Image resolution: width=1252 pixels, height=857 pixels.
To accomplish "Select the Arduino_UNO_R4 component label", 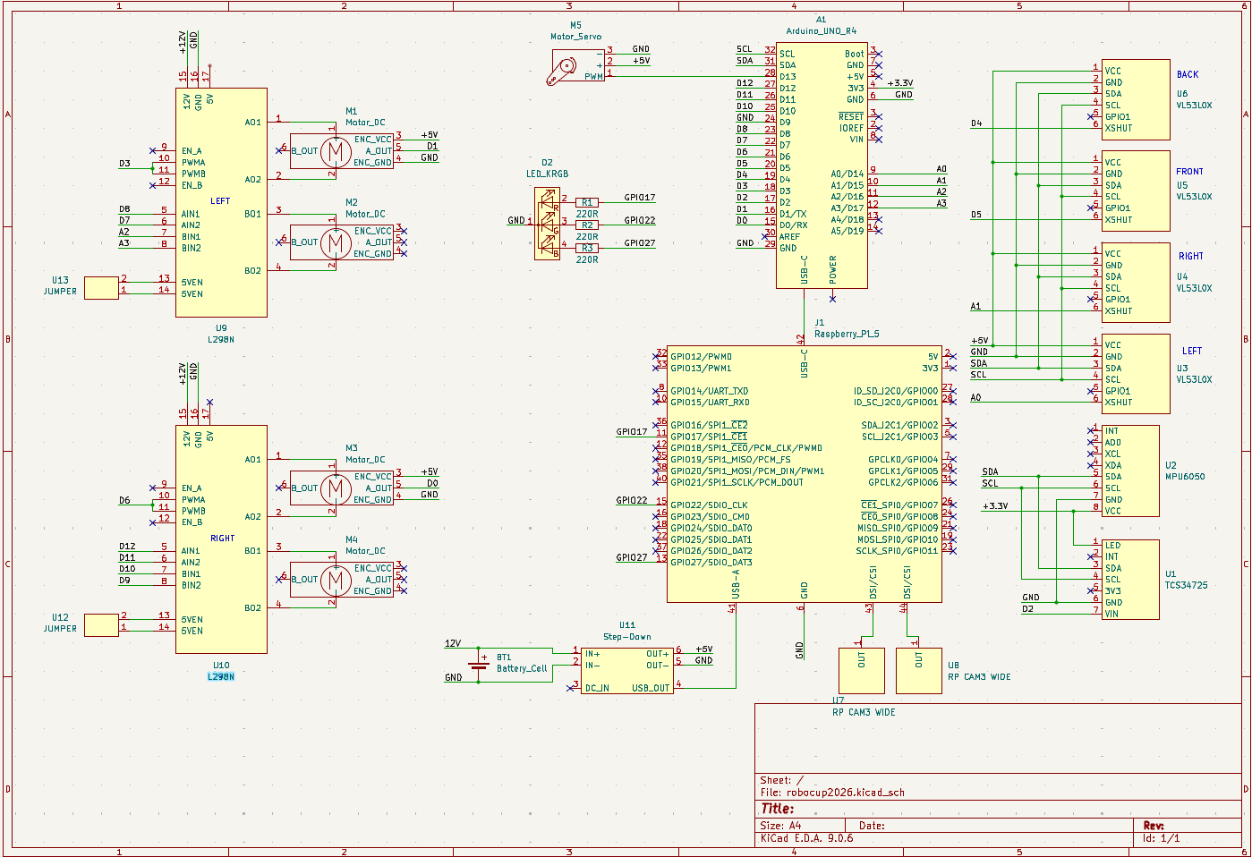I will tap(821, 31).
